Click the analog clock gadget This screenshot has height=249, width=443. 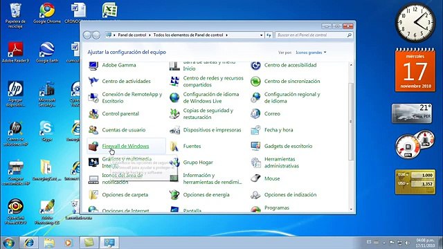pos(415,23)
